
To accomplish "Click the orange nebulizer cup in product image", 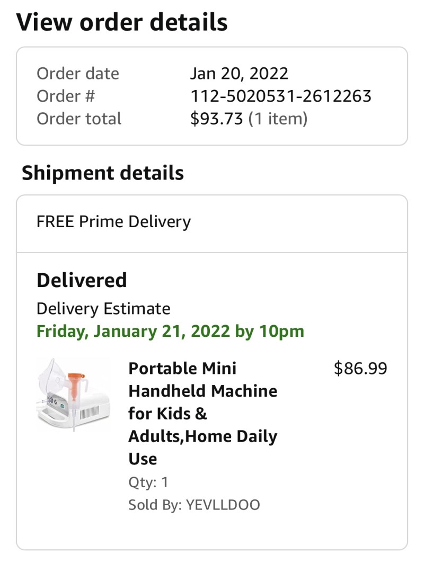I will tap(74, 383).
